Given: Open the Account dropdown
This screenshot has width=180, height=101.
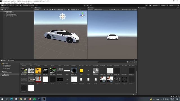Looking at the screenshot, I should [156, 5].
